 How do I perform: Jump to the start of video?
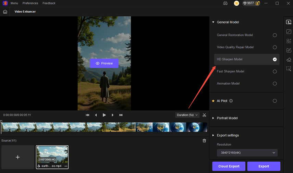[x=87, y=115]
